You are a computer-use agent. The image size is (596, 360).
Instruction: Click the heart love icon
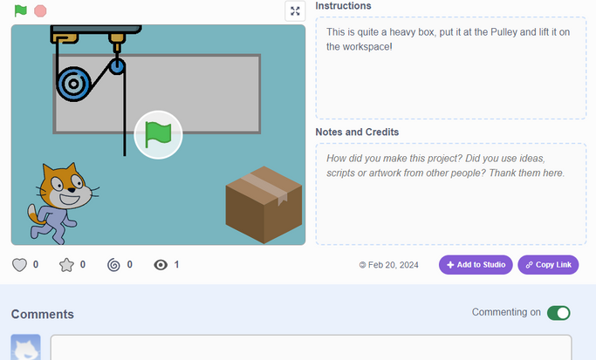point(19,265)
